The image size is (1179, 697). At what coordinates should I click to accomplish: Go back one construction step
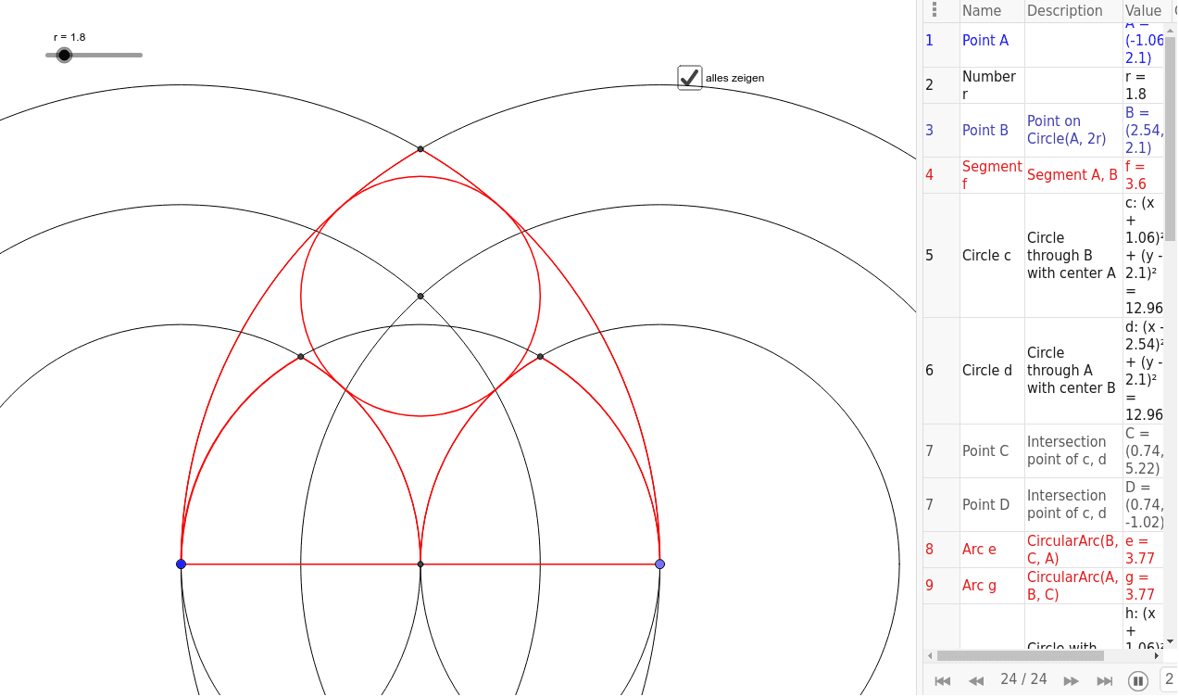pyautogui.click(x=976, y=681)
